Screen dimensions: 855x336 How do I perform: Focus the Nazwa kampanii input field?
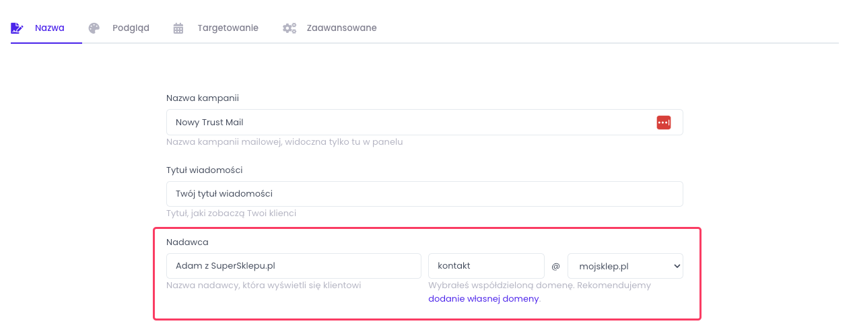(425, 122)
